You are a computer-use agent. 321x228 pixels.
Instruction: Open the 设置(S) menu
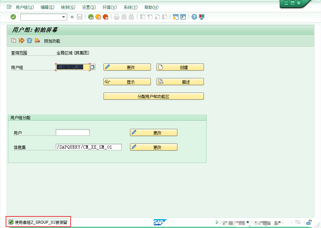click(89, 7)
